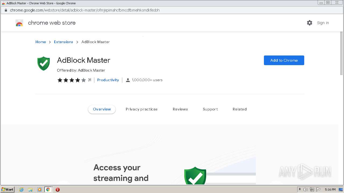
Task: Click the star rating for AdBlock Master
Action: coord(71,80)
